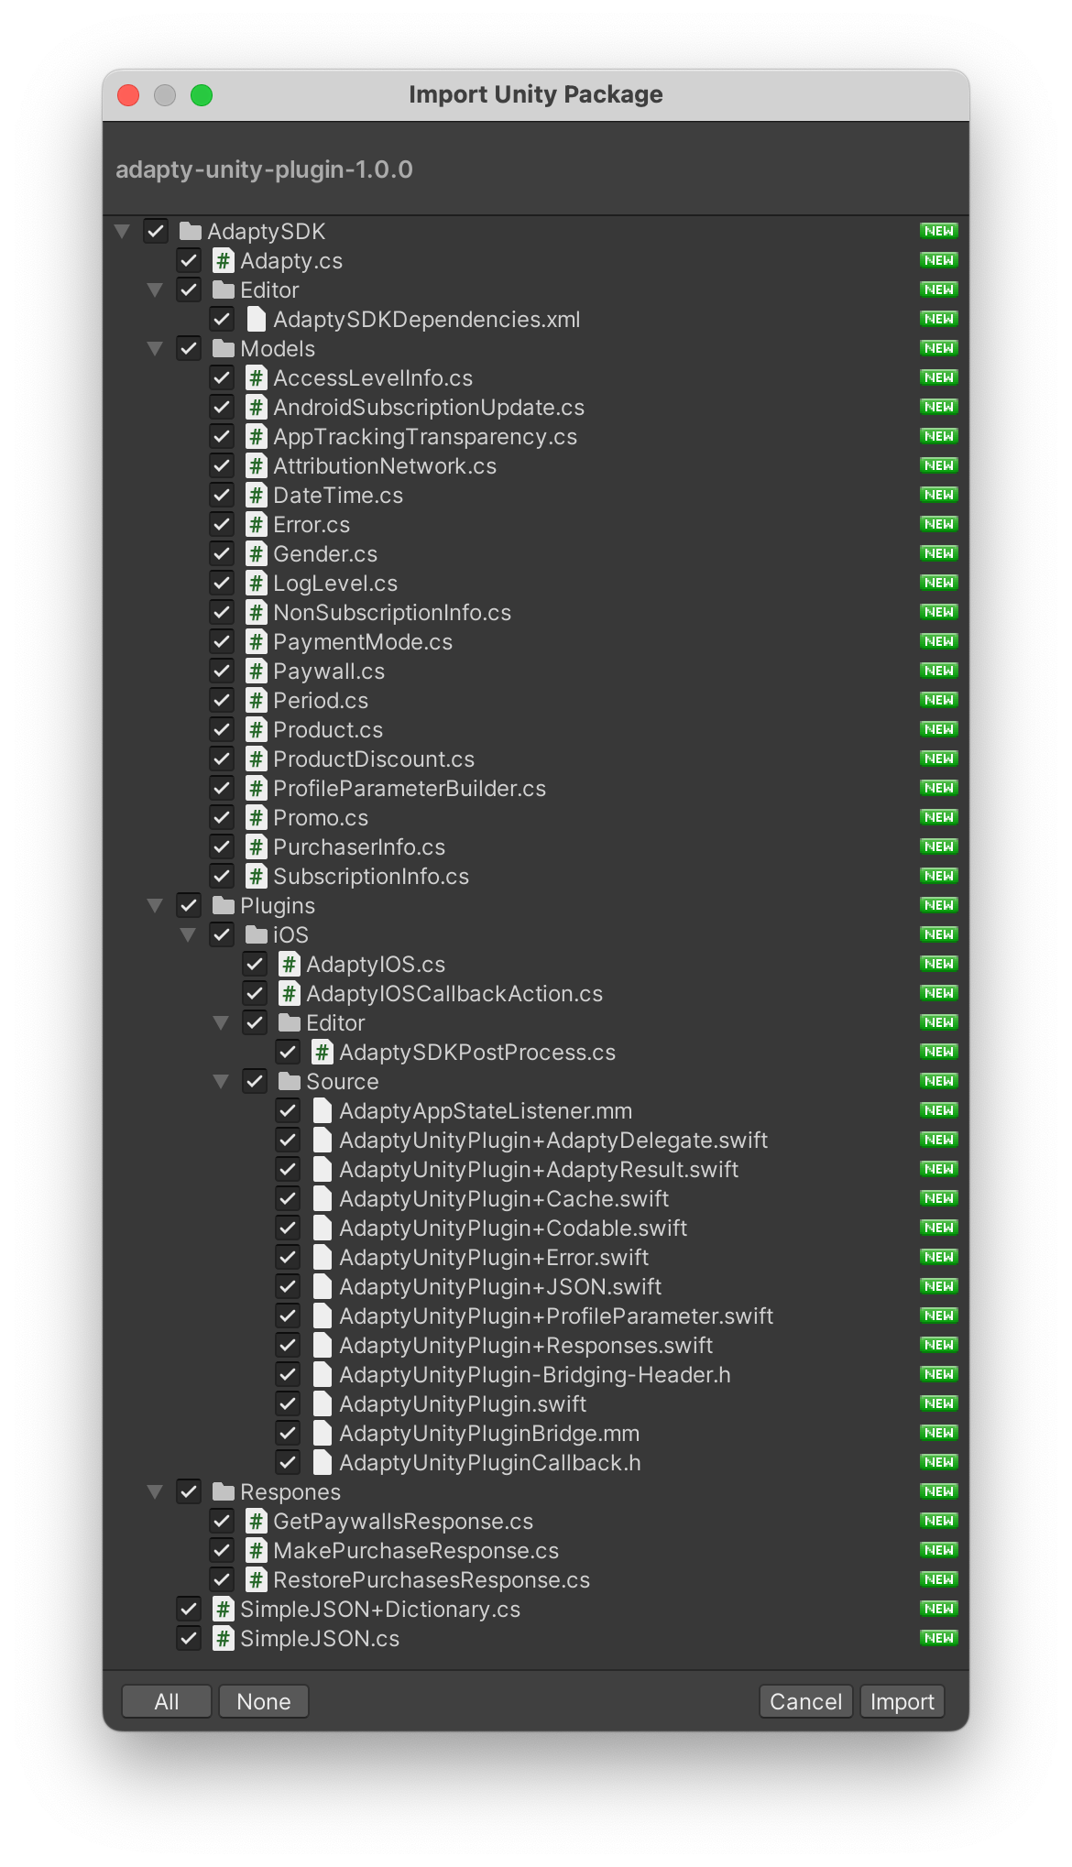
Task: Toggle the DateTime.cs checkbox
Action: pos(222,495)
